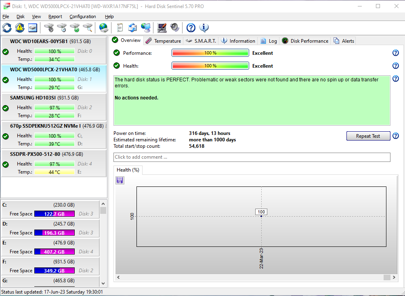Screen dimensions: 405x296
Task: Click the E: 407.2 GB free space bar
Action: [x=55, y=252]
